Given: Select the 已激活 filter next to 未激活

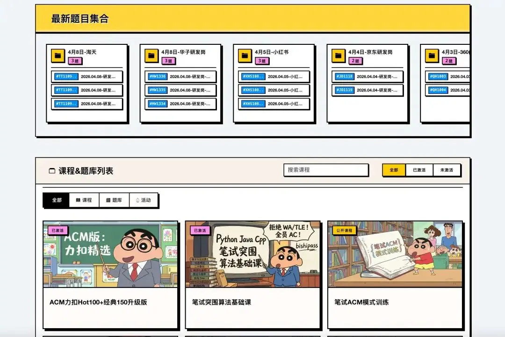Looking at the screenshot, I should (x=419, y=170).
